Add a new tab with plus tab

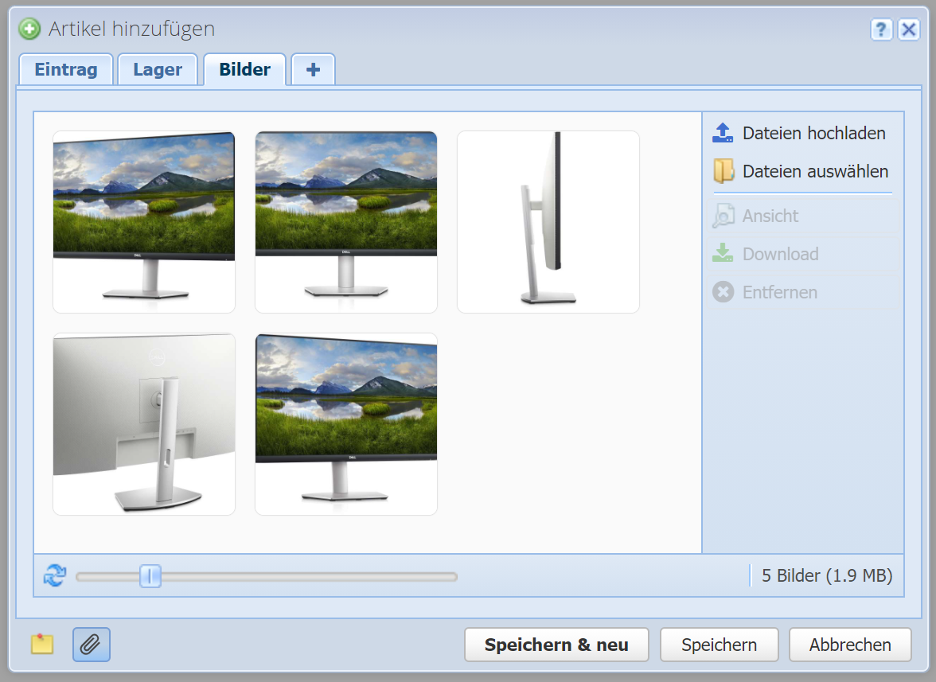coord(313,69)
